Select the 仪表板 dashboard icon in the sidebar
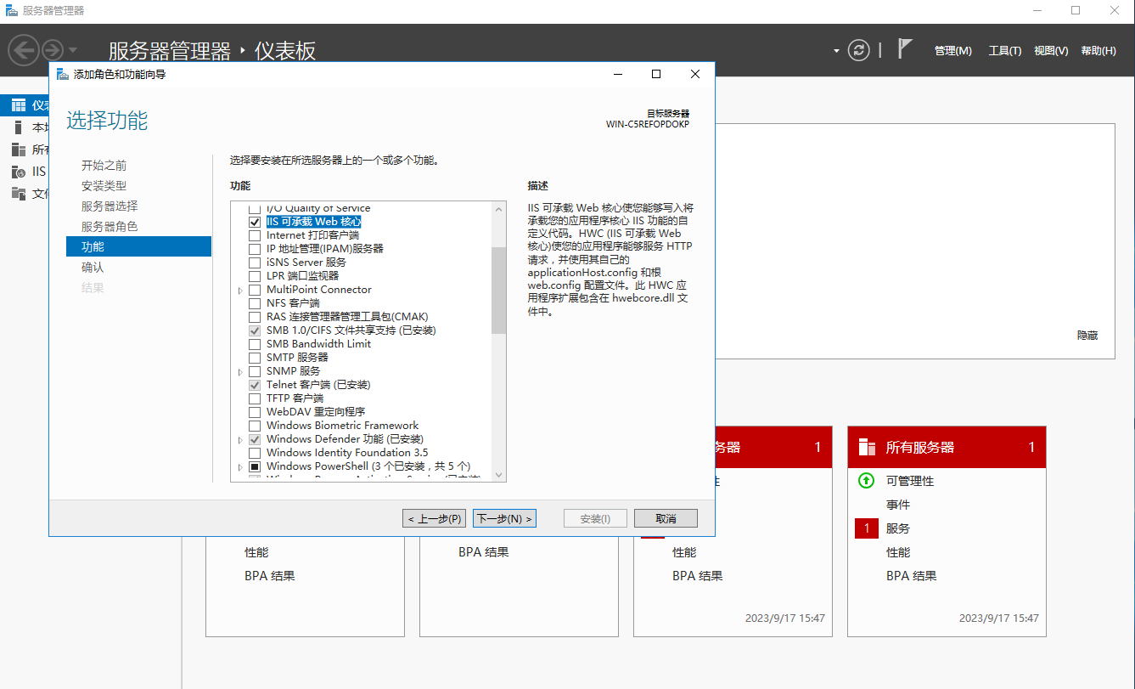Image resolution: width=1135 pixels, height=689 pixels. pyautogui.click(x=19, y=105)
